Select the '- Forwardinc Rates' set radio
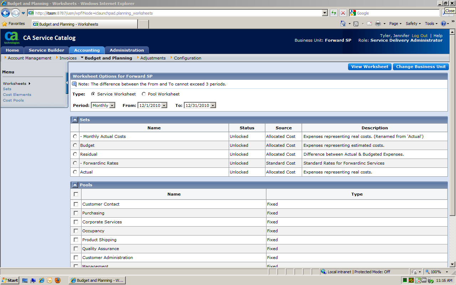 click(x=75, y=163)
